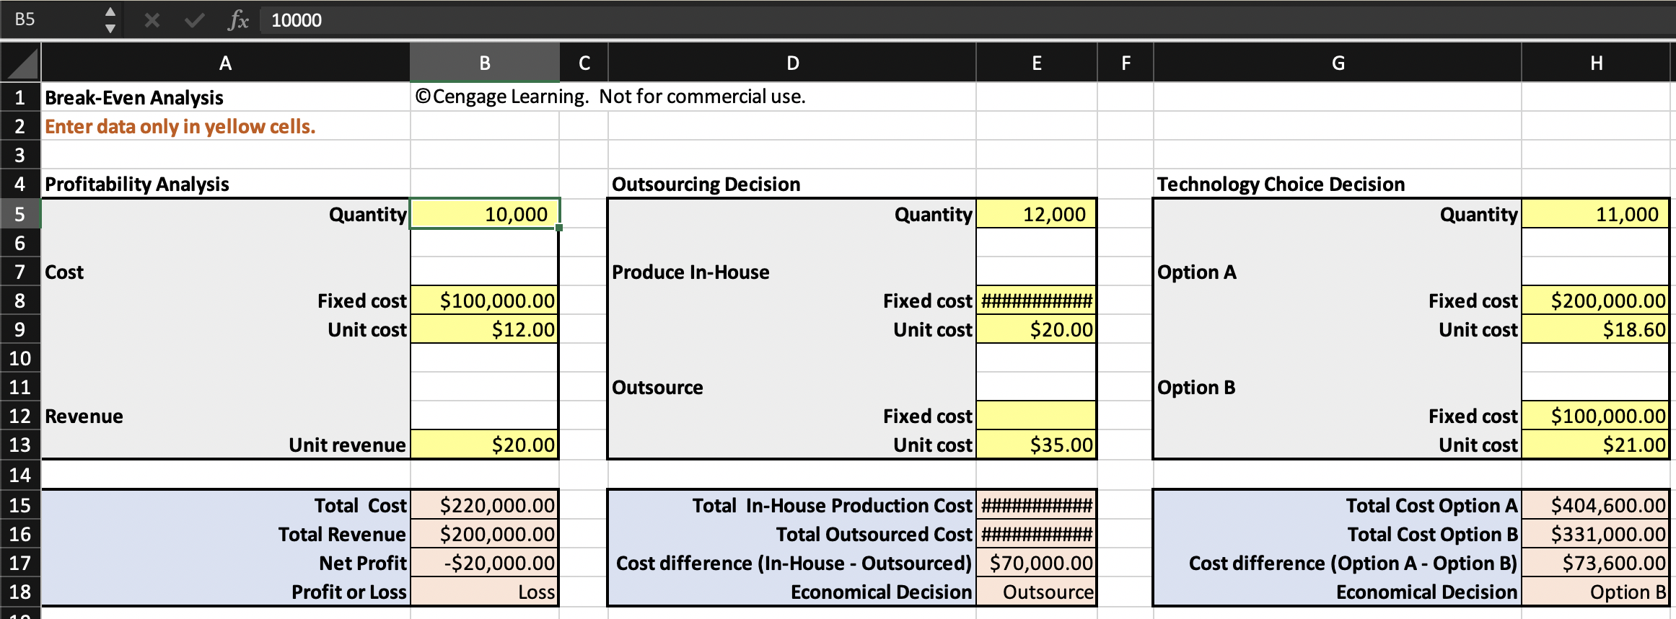Select column C header
This screenshot has width=1676, height=619.
pos(584,63)
